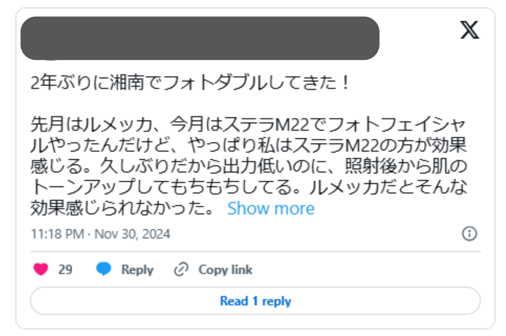
Task: Like the tweet with the pink heart icon
Action: (x=40, y=270)
